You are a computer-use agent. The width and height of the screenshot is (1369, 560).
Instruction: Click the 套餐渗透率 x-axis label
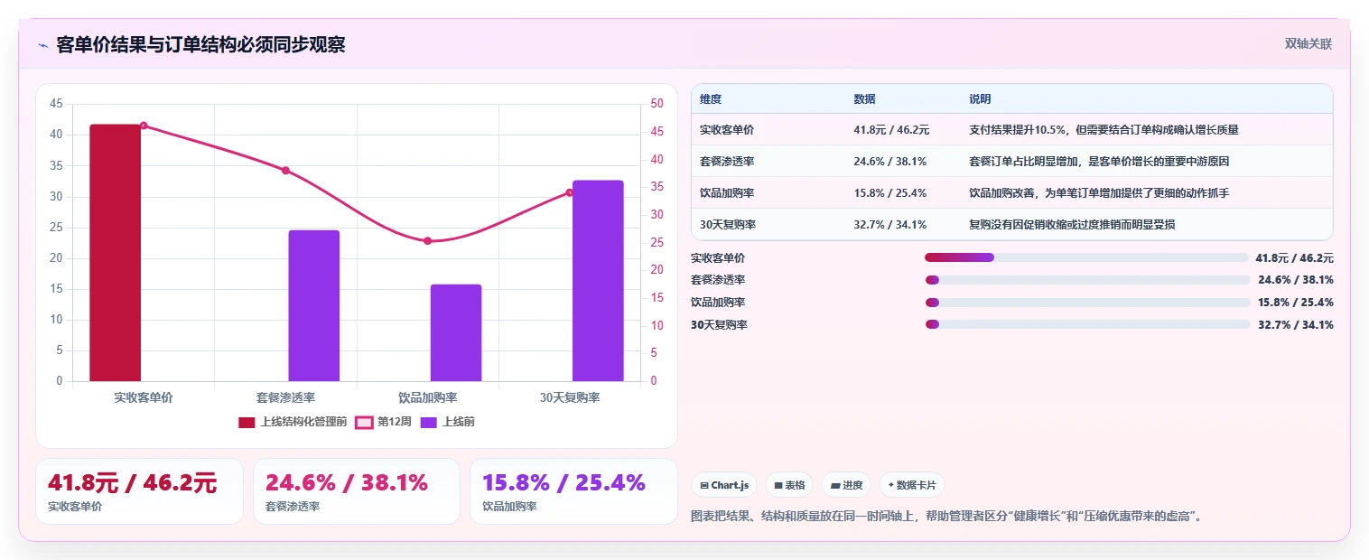[x=285, y=397]
